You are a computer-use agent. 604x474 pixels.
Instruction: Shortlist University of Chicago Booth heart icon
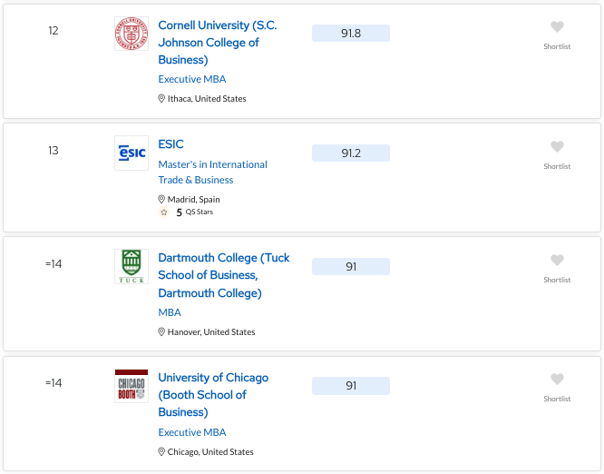557,380
